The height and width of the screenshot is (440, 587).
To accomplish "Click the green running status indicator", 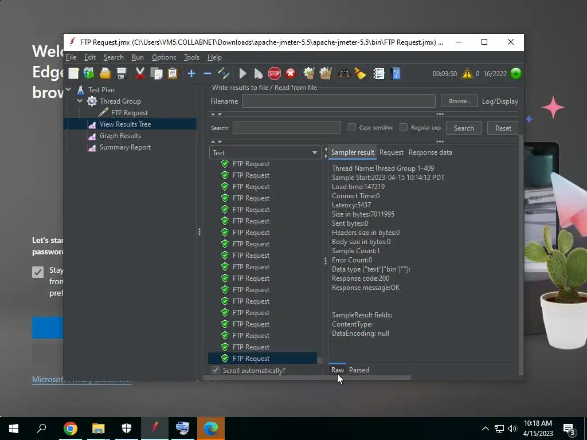I will (x=516, y=73).
